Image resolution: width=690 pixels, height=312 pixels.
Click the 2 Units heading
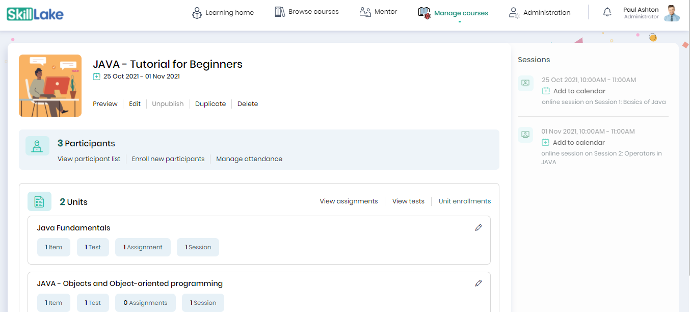[x=73, y=202]
